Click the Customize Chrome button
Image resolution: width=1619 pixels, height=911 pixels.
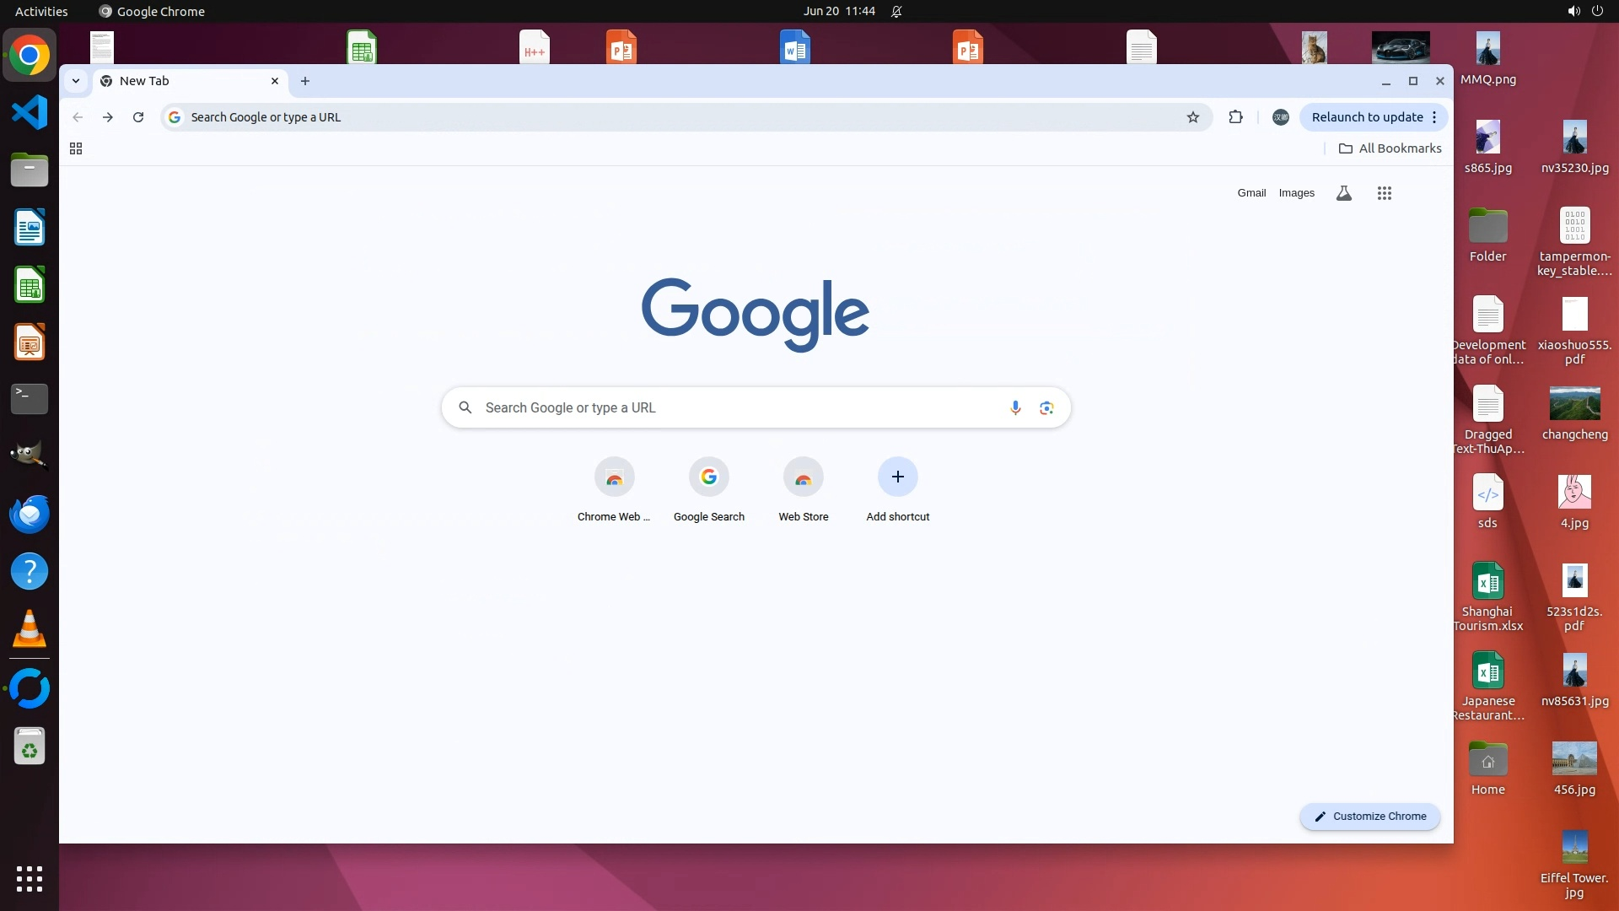click(x=1369, y=816)
